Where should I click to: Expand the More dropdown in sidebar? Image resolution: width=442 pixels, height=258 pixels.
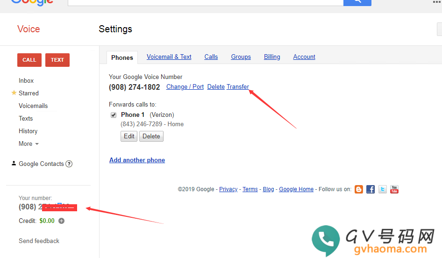29,144
